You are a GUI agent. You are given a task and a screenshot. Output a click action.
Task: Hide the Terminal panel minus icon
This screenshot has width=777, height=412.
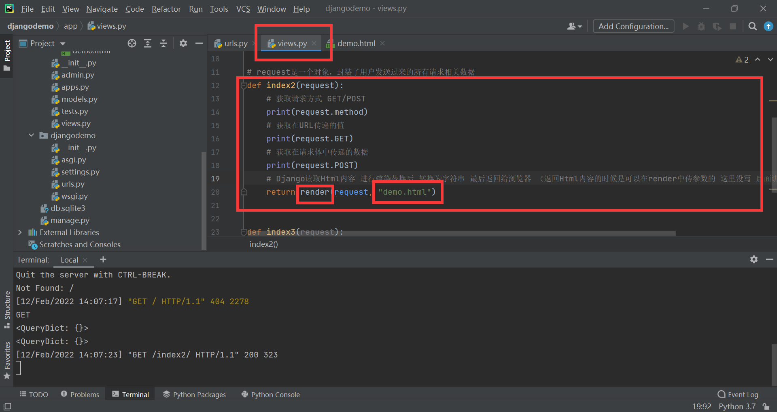(x=770, y=259)
